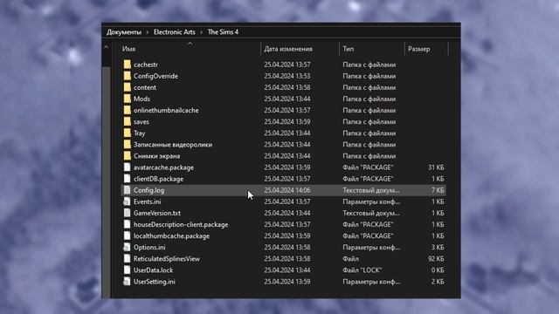The height and width of the screenshot is (314, 559).
Task: Click the scroll-up arrow of the left scrollbar
Action: [x=107, y=47]
